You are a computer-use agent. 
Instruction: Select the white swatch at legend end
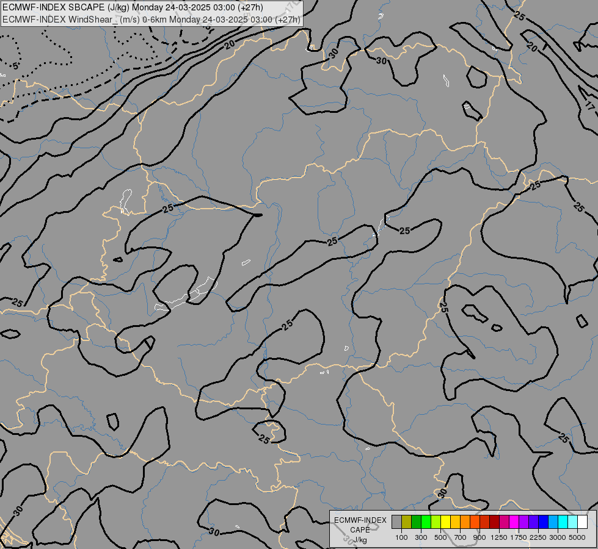583,522
